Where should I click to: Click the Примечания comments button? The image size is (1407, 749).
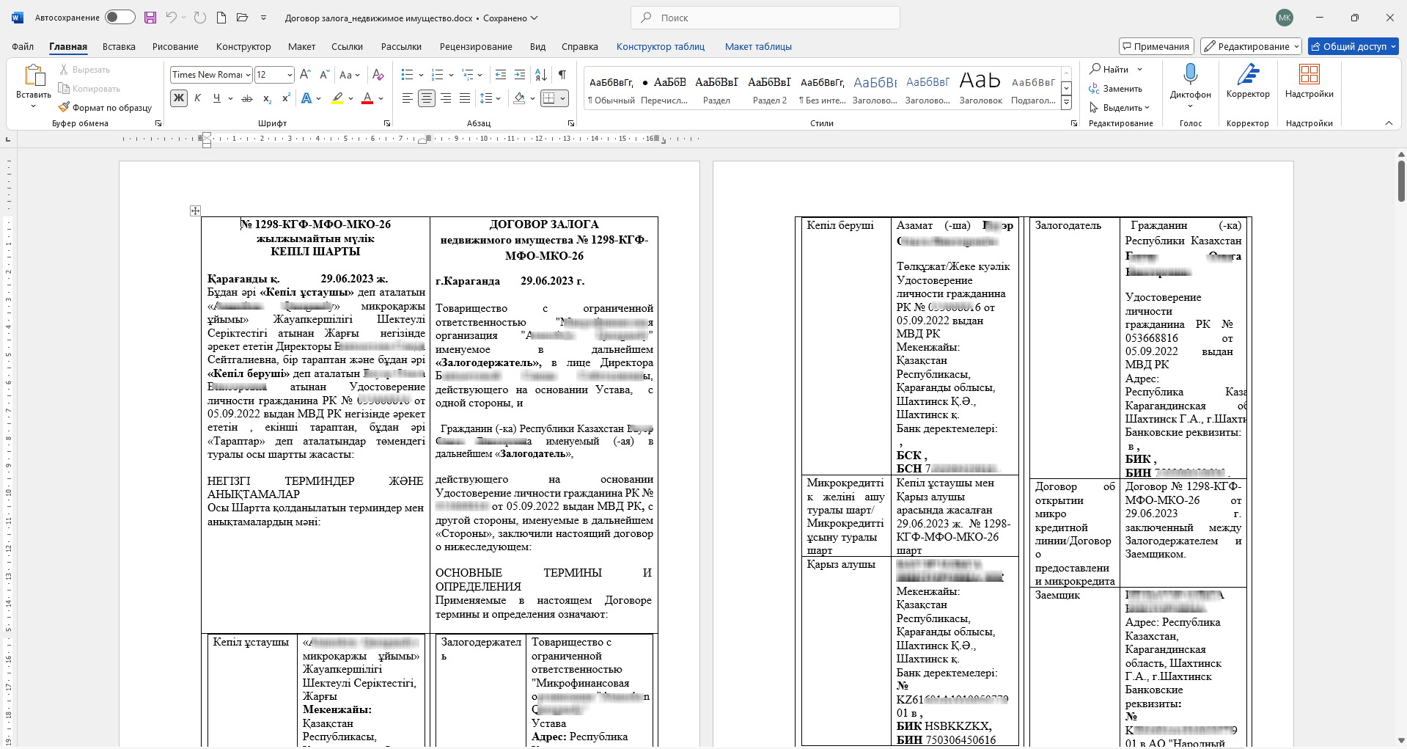[1156, 46]
